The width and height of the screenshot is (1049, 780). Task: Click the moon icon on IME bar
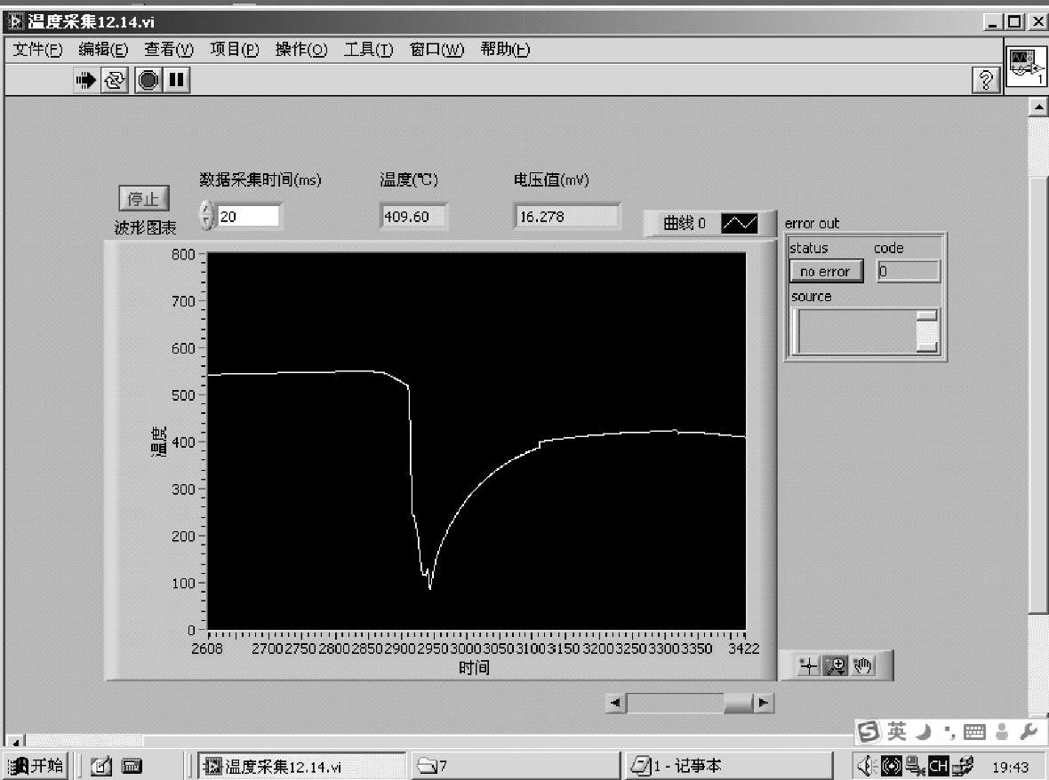(924, 732)
